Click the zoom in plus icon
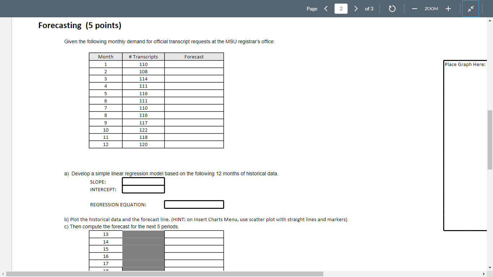This screenshot has width=493, height=277. tap(448, 8)
